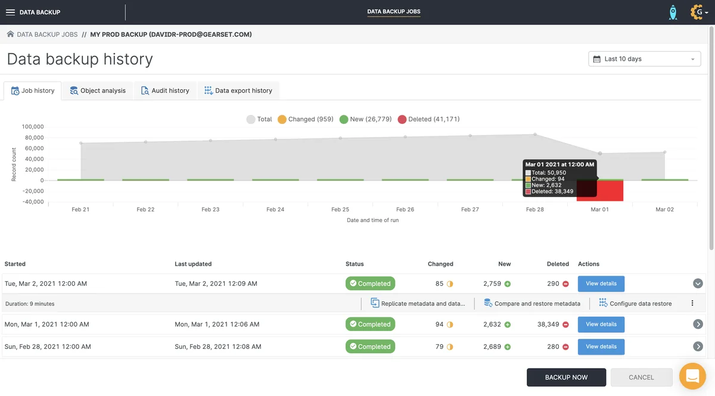This screenshot has height=396, width=715.
Task: Click the Job history tab icon
Action: [15, 91]
